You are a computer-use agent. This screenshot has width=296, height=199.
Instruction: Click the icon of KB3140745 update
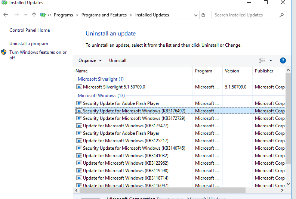click(x=79, y=148)
